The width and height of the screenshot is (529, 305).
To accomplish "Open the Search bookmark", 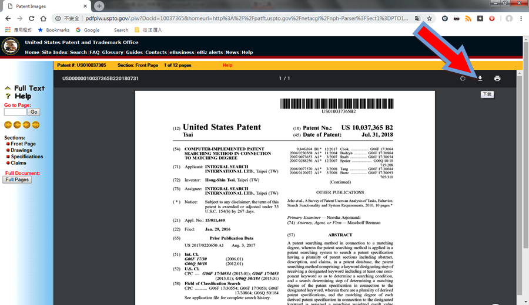I will [120, 30].
